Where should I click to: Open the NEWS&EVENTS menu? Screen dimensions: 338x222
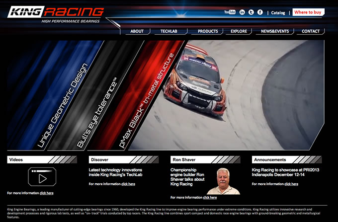point(275,31)
